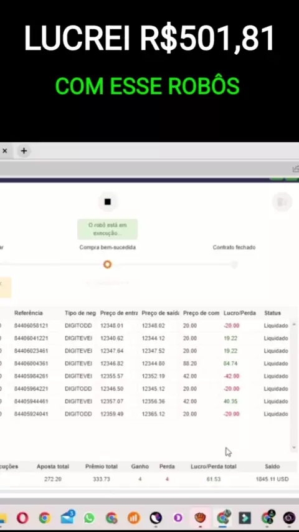The width and height of the screenshot is (299, 532).
Task: Click the orange progress marker under Compra bem-sucedida
Action: (x=108, y=264)
